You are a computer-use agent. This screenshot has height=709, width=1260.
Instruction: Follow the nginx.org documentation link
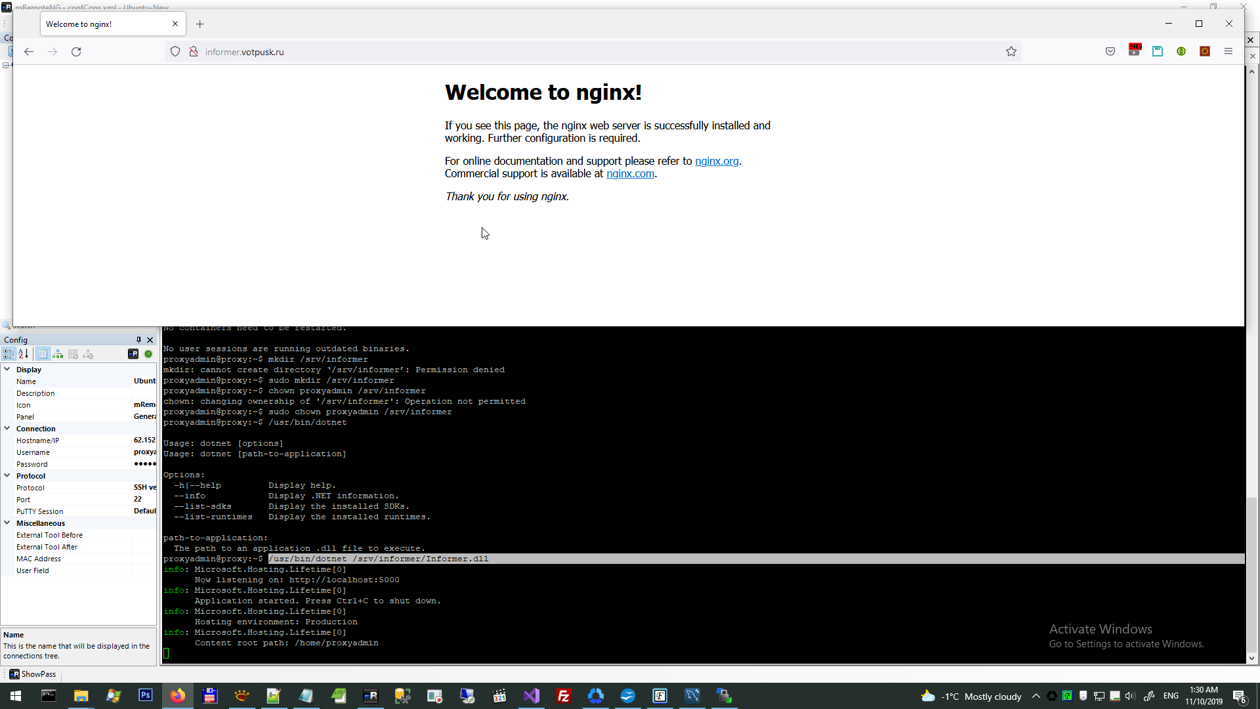click(x=717, y=161)
